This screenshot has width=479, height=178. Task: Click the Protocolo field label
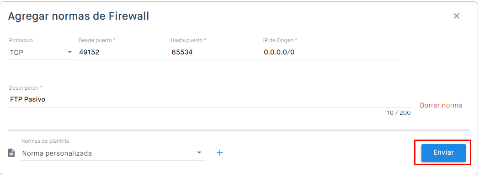[x=21, y=40]
